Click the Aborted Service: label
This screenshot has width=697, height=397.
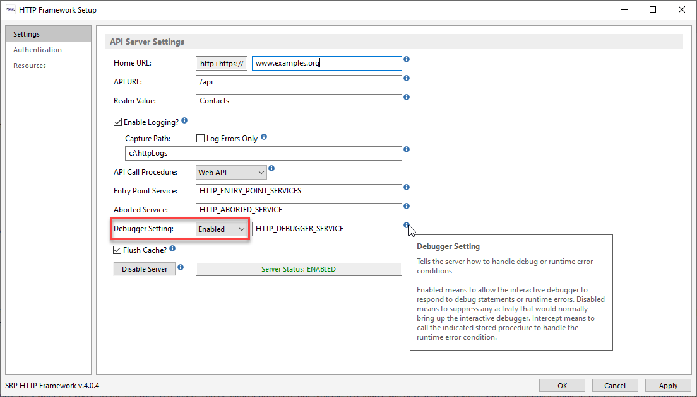pyautogui.click(x=140, y=210)
